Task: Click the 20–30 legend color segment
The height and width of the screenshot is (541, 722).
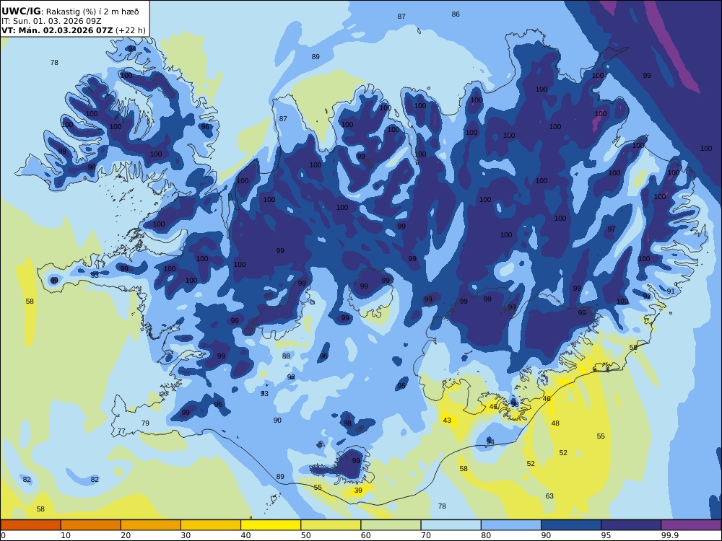Action: pos(151,525)
